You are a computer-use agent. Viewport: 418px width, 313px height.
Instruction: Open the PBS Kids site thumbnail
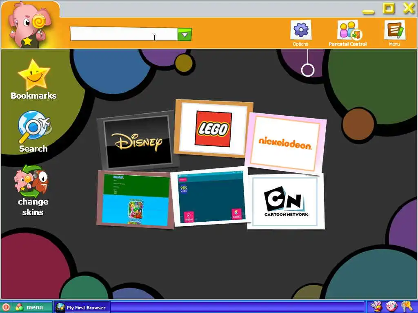click(x=211, y=197)
